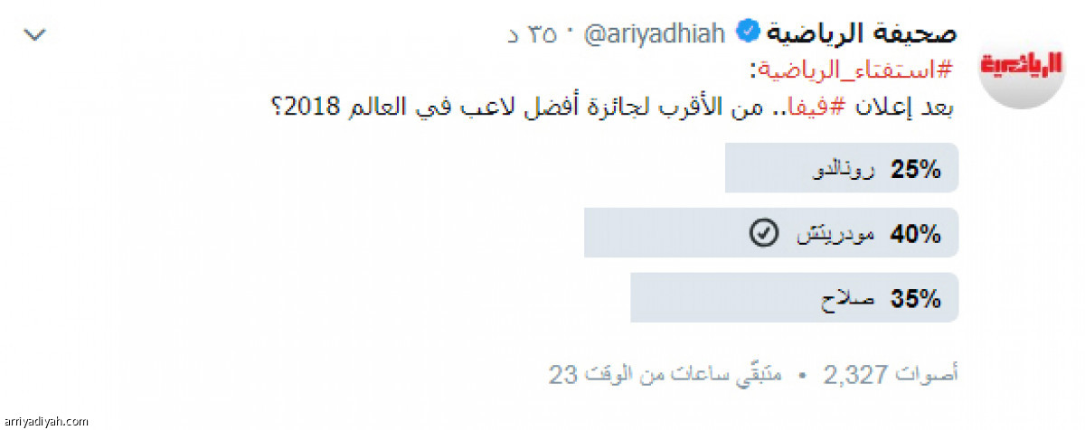Click the selected vote checkmark icon
This screenshot has height=430, width=1085.
(x=763, y=236)
